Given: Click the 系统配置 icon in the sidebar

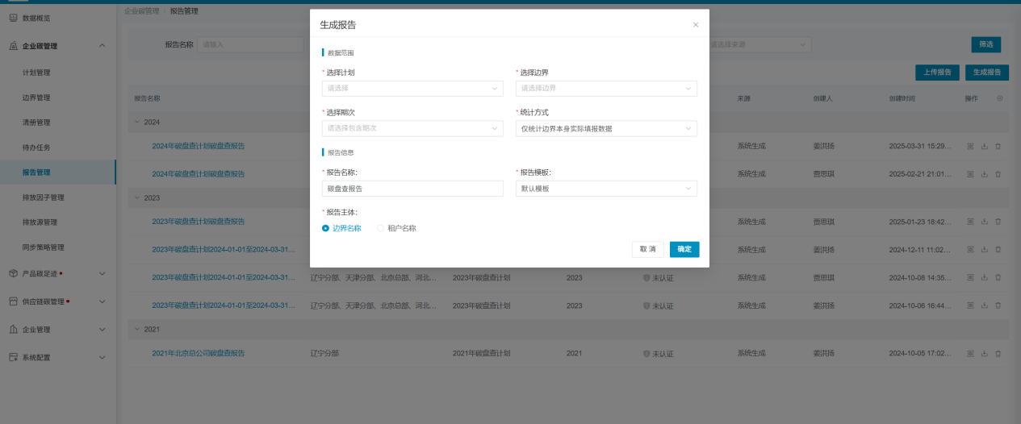Looking at the screenshot, I should [13, 357].
